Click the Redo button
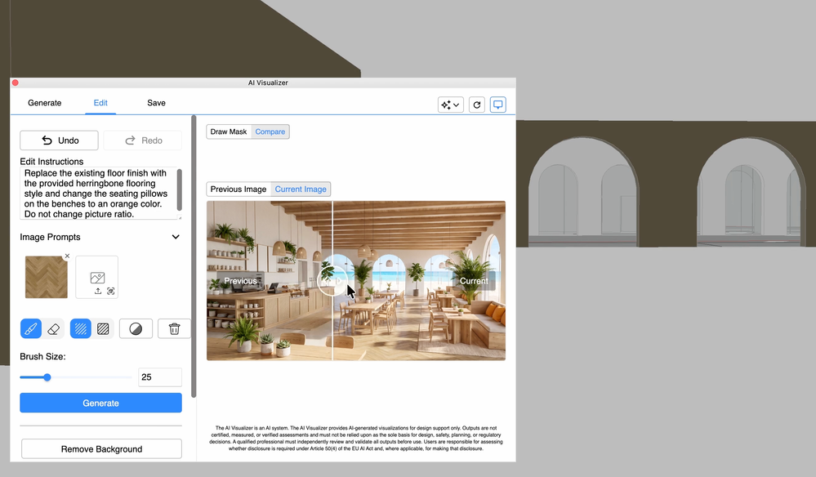Screen dimensions: 816x477 (x=143, y=140)
